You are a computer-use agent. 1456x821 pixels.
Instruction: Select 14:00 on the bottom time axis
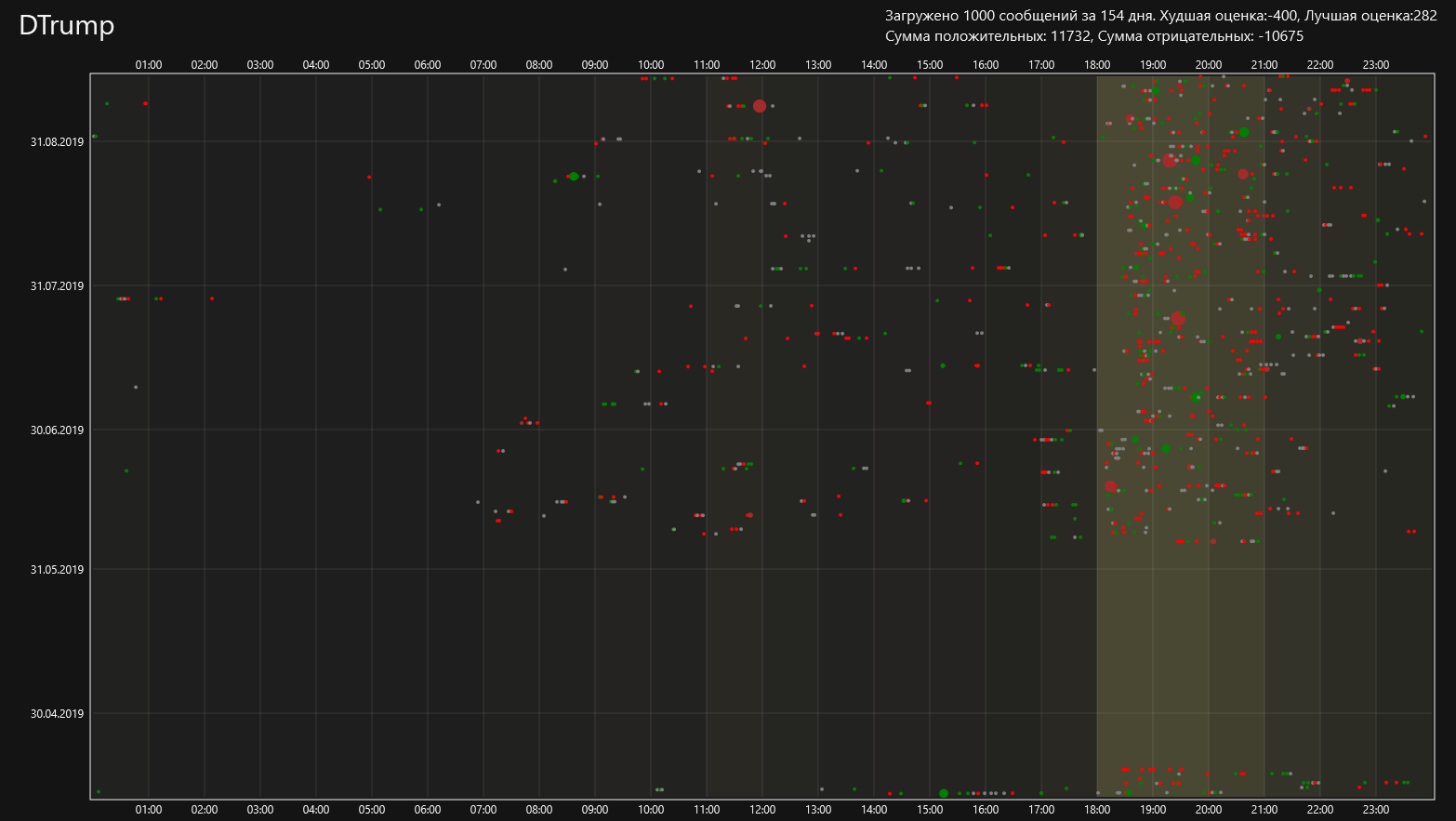874,810
